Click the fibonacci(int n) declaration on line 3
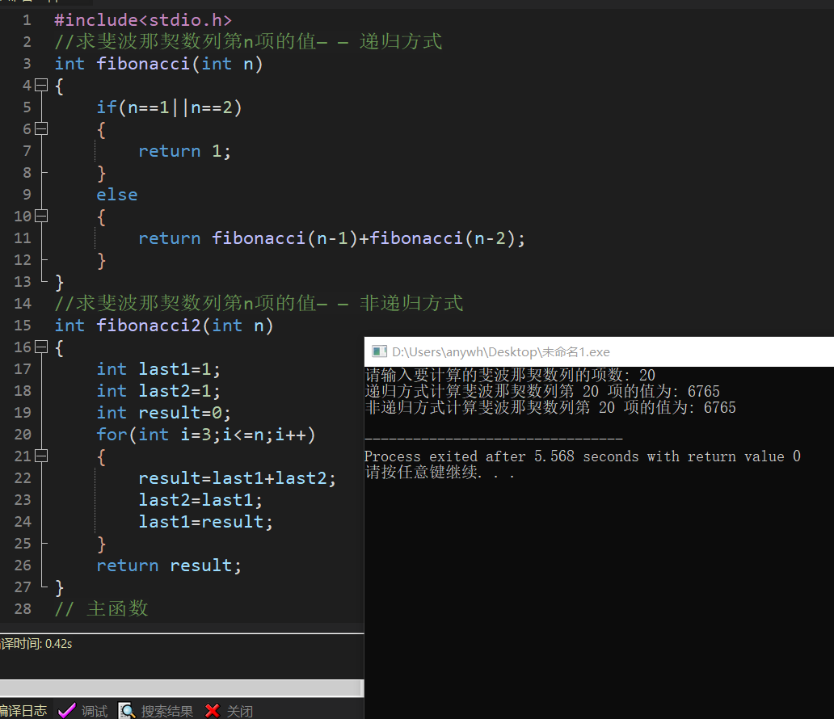Screen dimensions: 834x719 click(x=158, y=64)
